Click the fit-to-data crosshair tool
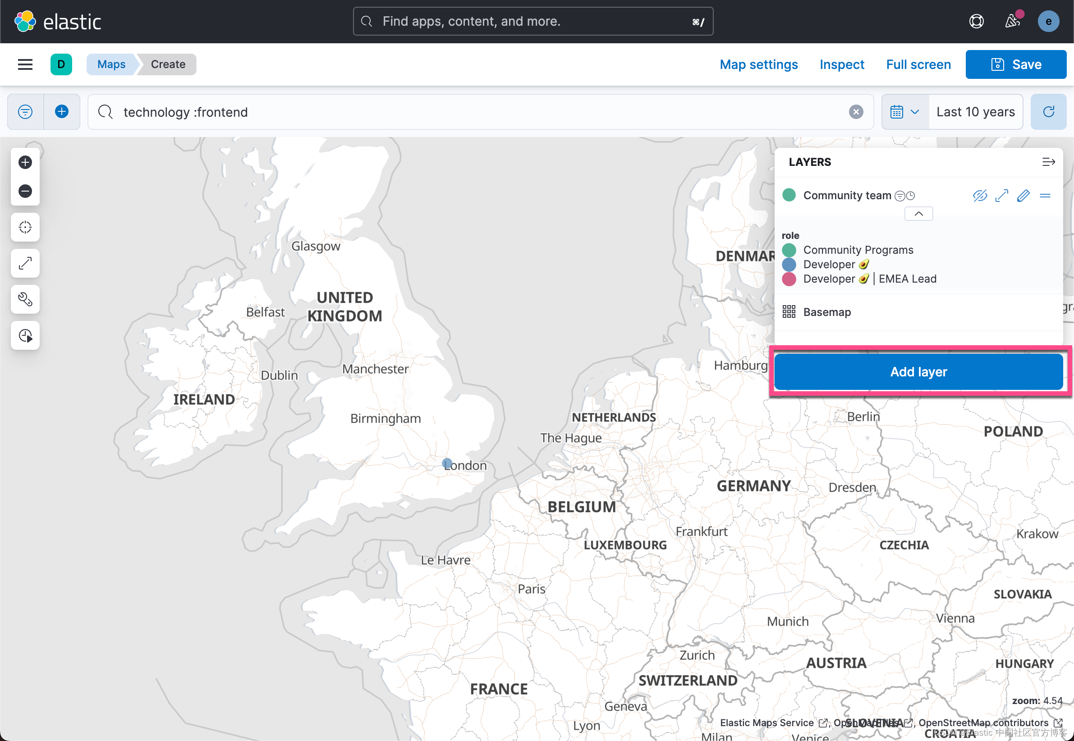The image size is (1074, 741). 25,227
